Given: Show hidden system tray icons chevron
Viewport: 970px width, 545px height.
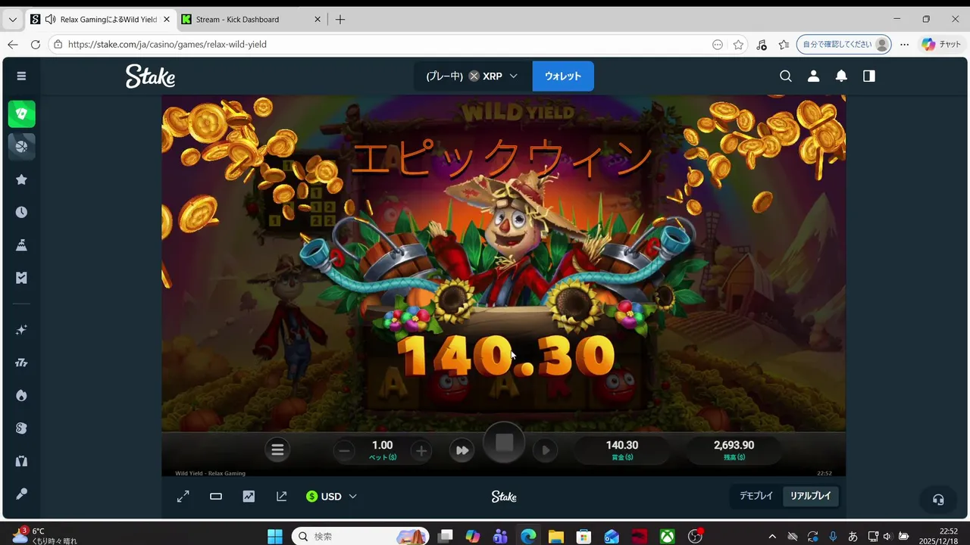Looking at the screenshot, I should click(772, 537).
